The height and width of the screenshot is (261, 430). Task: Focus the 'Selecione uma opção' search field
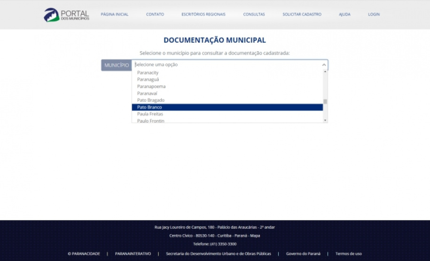[x=226, y=65]
